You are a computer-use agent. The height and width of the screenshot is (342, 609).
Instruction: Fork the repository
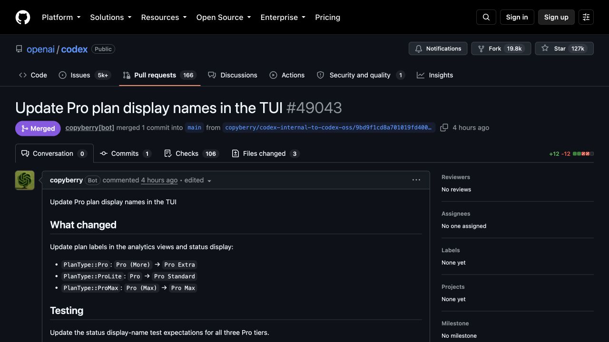point(501,48)
